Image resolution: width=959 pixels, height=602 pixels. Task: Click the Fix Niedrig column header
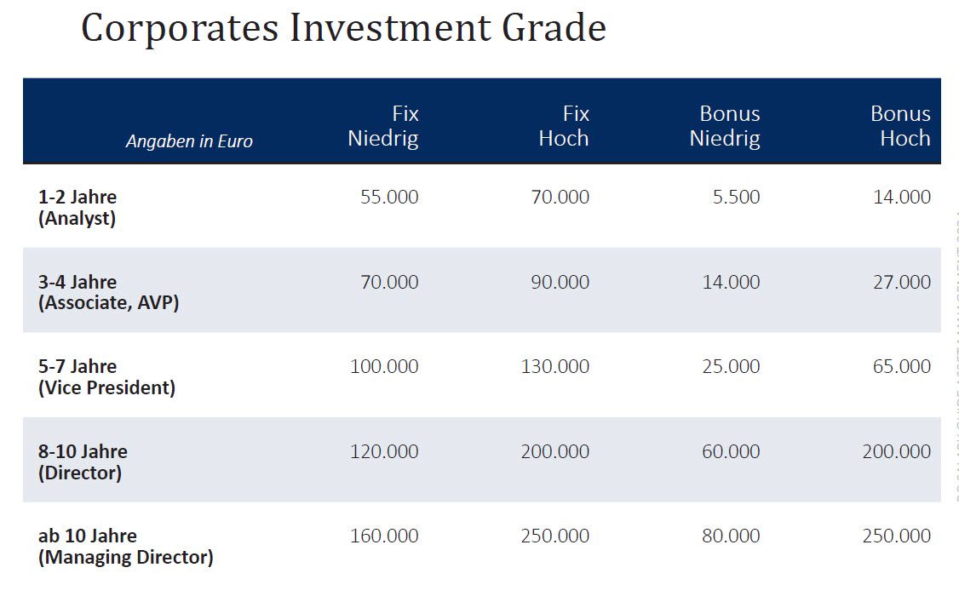(383, 126)
